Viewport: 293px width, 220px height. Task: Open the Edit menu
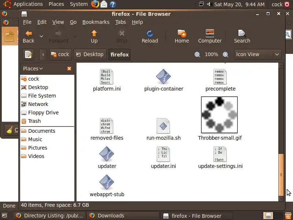point(42,22)
